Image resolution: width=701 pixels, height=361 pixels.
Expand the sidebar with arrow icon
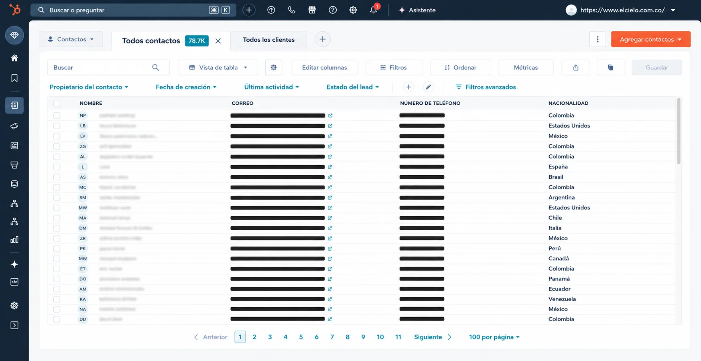pos(14,325)
